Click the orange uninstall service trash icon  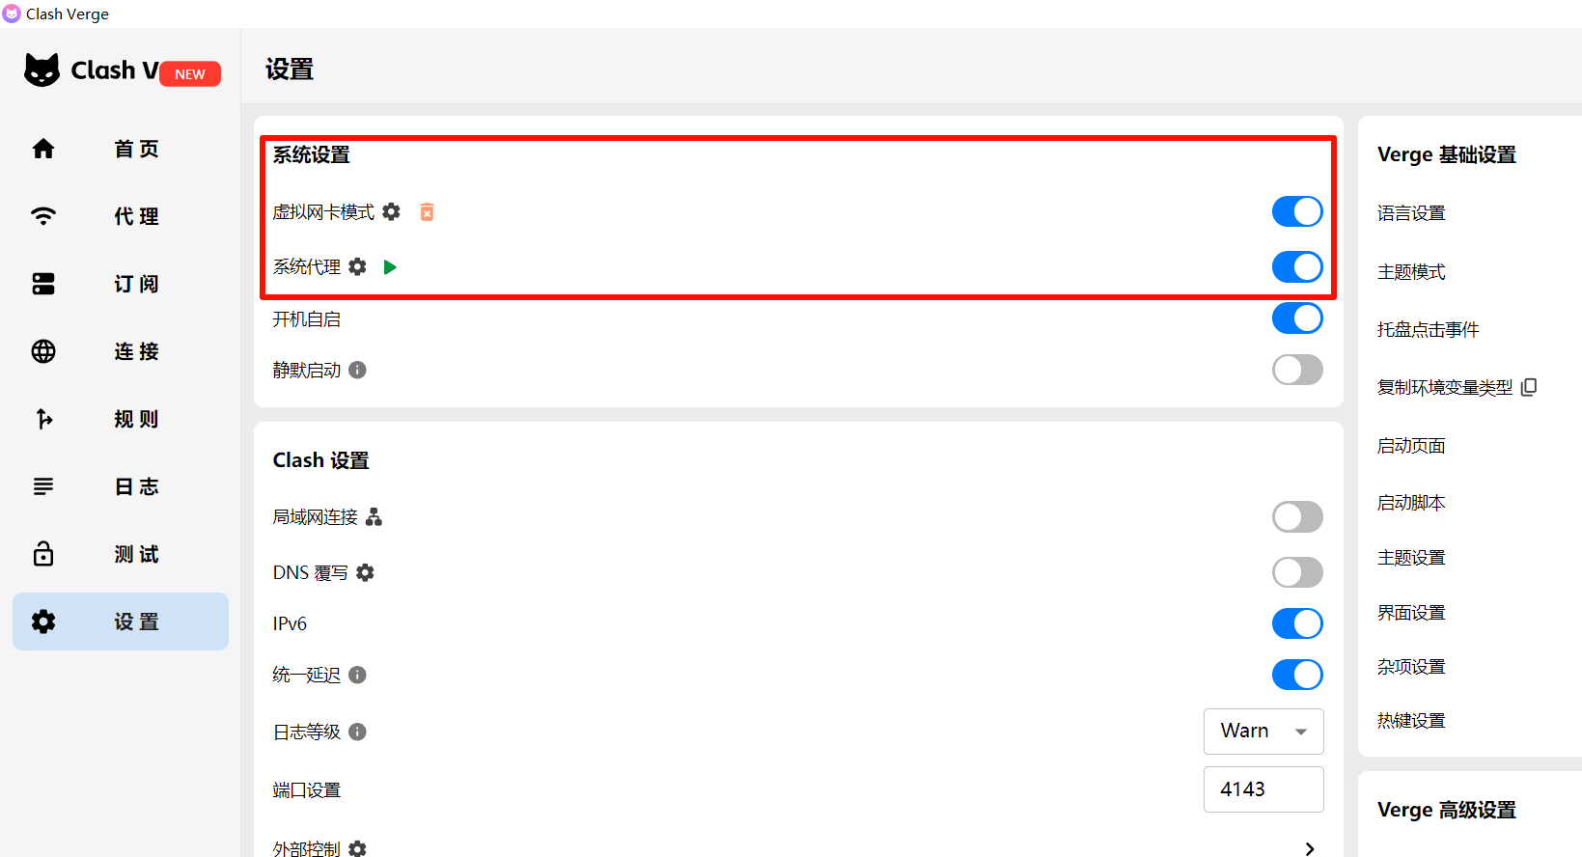tap(427, 211)
